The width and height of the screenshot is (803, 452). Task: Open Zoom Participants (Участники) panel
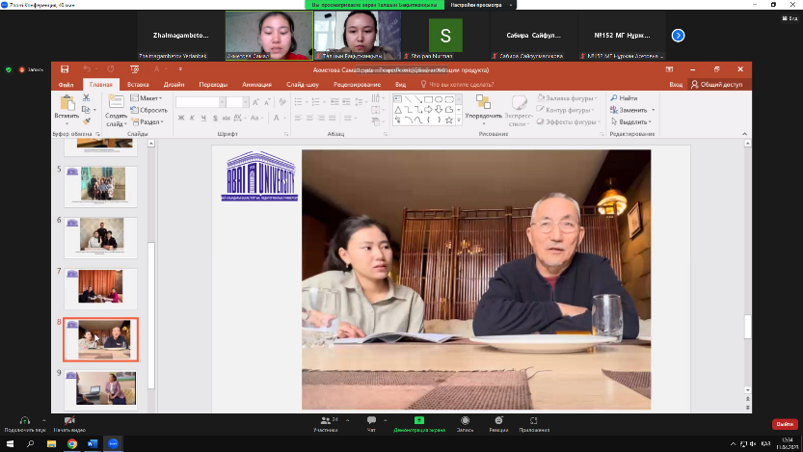pos(325,422)
